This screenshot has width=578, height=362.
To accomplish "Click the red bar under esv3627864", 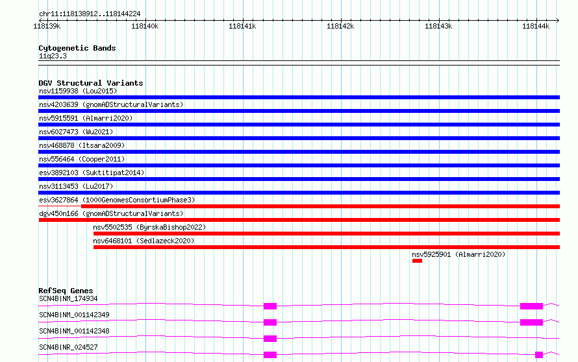I will pos(321,206).
